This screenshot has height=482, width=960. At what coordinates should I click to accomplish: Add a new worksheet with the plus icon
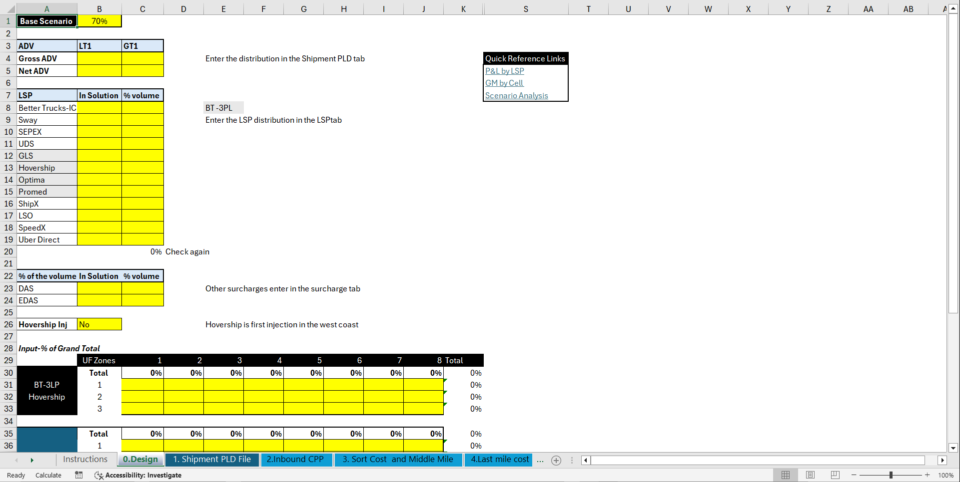(x=556, y=460)
